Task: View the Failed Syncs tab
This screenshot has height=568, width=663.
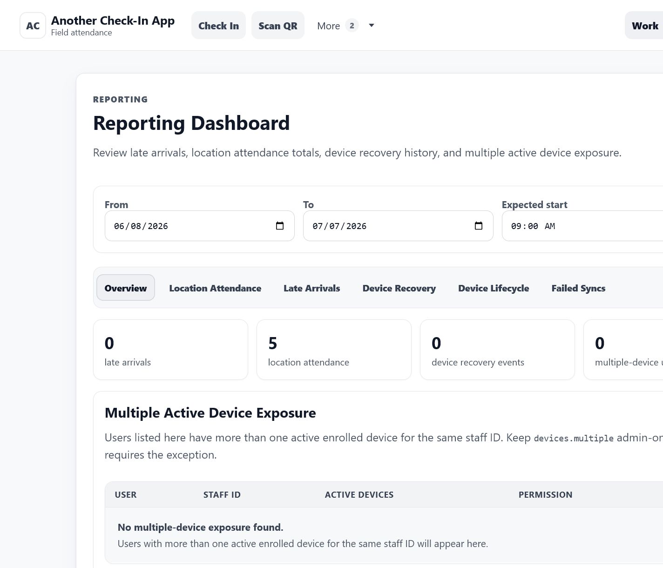Action: pos(578,288)
